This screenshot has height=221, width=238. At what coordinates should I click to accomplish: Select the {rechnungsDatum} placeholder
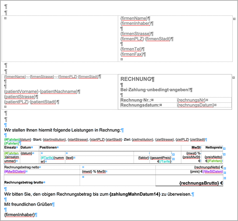pos(196,105)
